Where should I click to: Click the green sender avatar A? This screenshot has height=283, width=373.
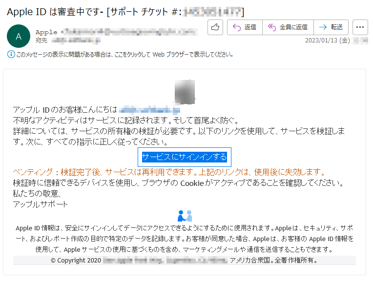click(19, 36)
